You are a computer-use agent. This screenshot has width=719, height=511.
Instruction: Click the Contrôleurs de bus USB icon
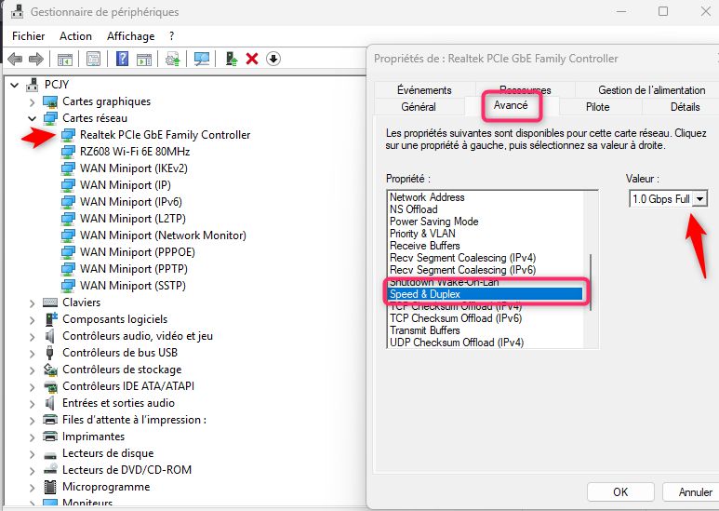click(x=50, y=352)
